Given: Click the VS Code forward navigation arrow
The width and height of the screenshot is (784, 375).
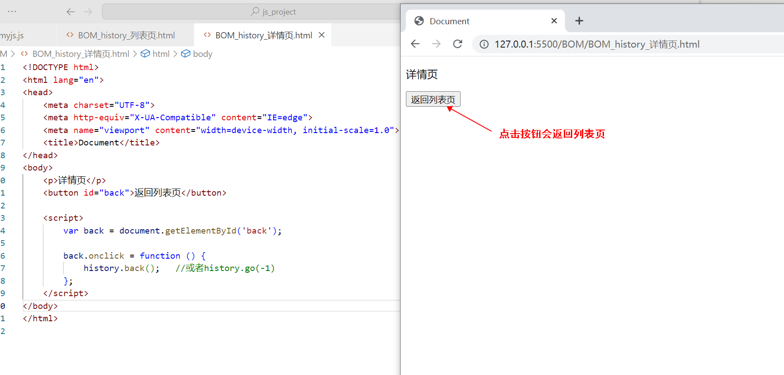Looking at the screenshot, I should 88,12.
